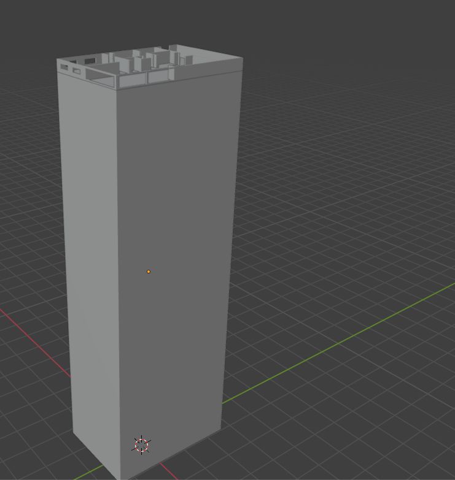Click the red-white 3D cursor crosshair
The height and width of the screenshot is (480, 455).
tap(141, 445)
